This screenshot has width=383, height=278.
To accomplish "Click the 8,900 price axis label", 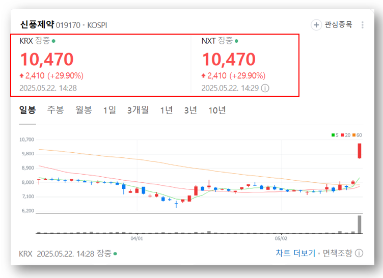I will pyautogui.click(x=28, y=168).
